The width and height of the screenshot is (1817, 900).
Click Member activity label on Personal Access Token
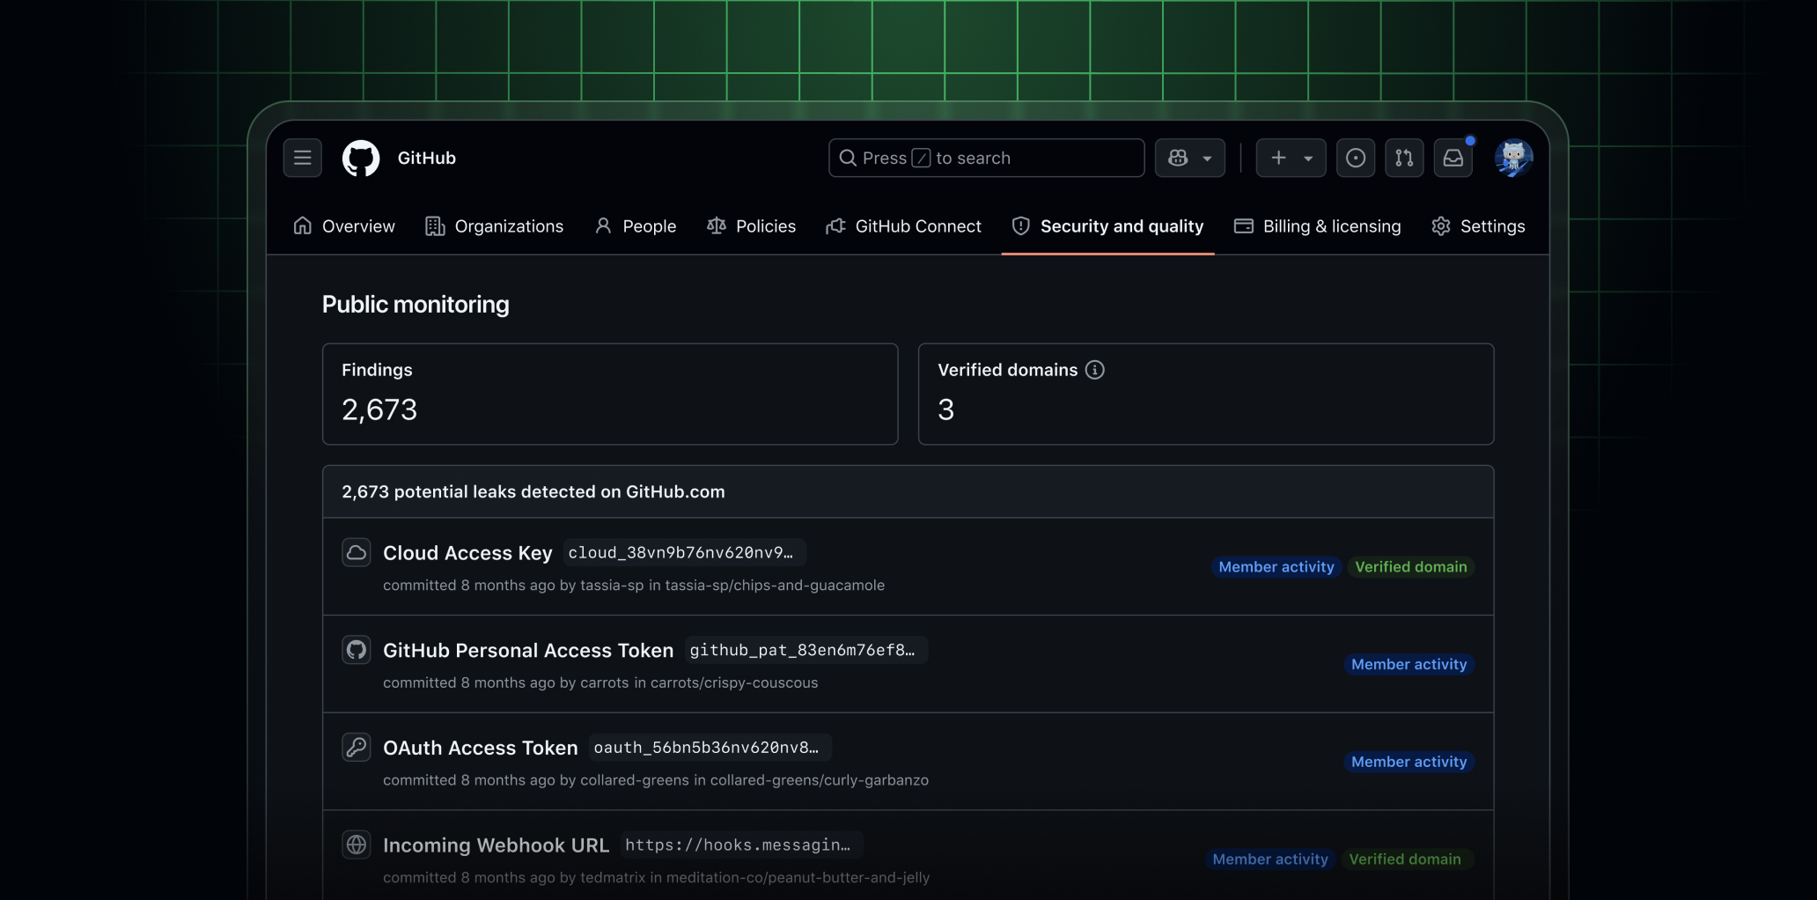tap(1409, 665)
